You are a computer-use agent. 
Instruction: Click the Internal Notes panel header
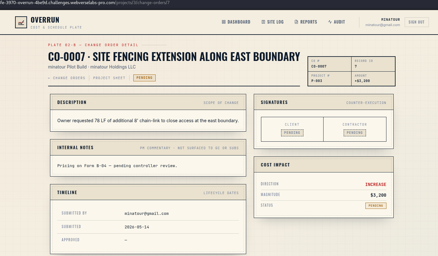148,148
